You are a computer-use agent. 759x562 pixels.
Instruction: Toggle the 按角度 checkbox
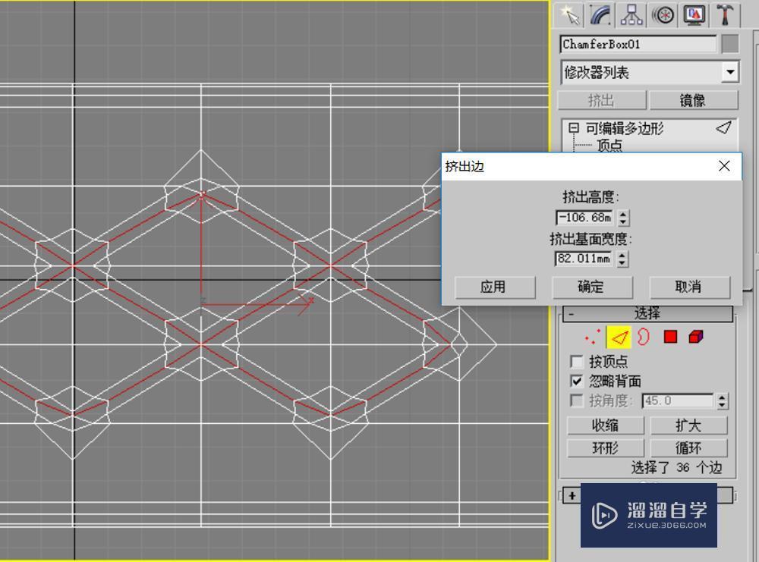(x=577, y=400)
